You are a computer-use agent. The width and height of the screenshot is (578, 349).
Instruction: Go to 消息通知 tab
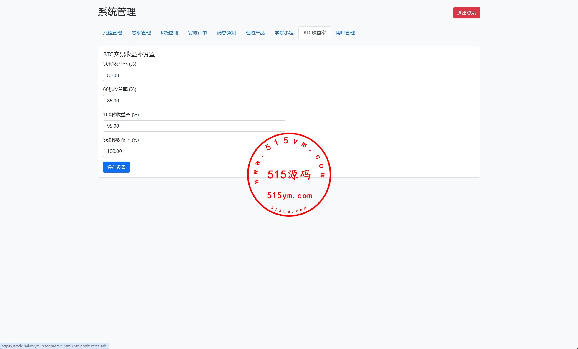[x=226, y=33]
